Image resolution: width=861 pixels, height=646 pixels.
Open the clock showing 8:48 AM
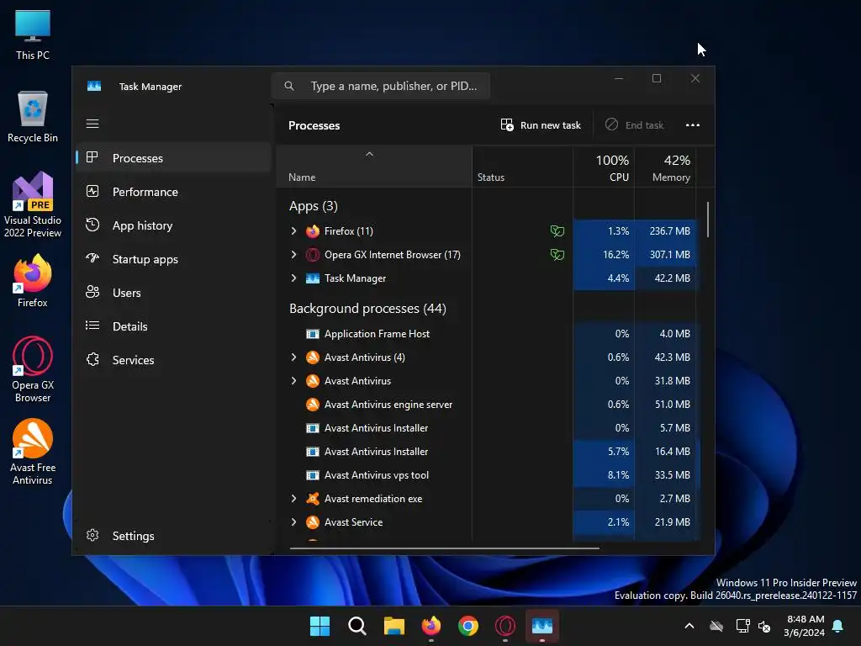click(x=804, y=626)
